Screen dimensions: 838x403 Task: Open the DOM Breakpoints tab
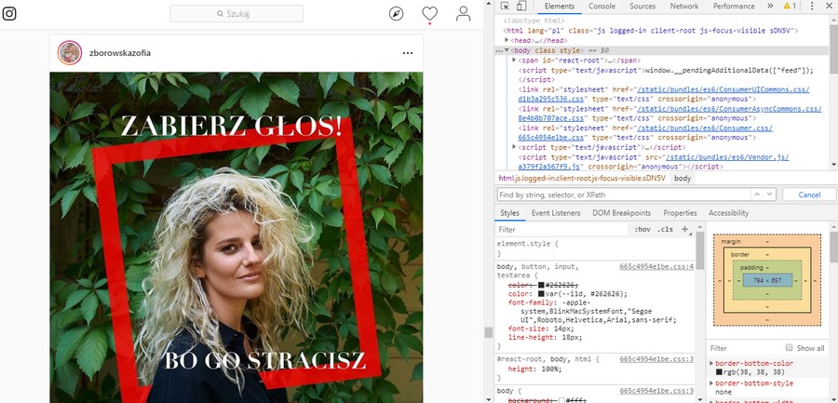click(x=622, y=213)
